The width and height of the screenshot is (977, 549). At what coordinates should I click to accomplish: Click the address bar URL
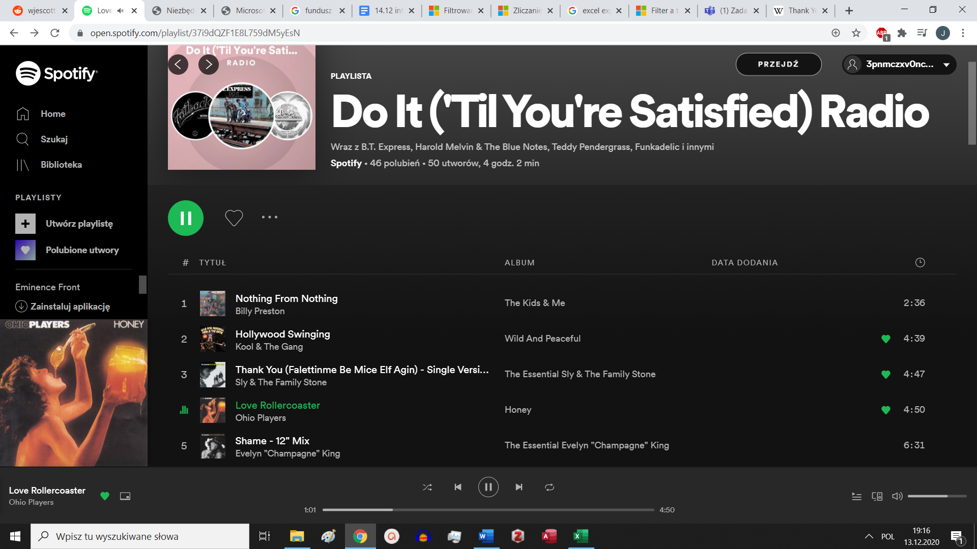point(195,33)
